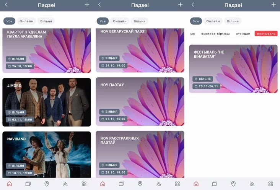
Task: Open four-circles grid icon in middle phone's bar
Action: (177, 184)
